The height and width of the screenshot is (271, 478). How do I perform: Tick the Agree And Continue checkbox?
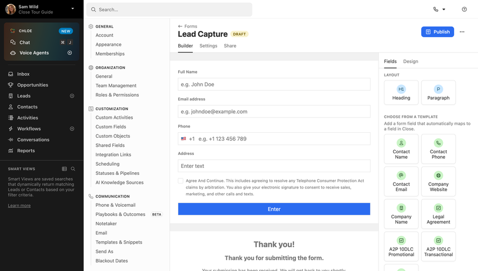pyautogui.click(x=180, y=181)
